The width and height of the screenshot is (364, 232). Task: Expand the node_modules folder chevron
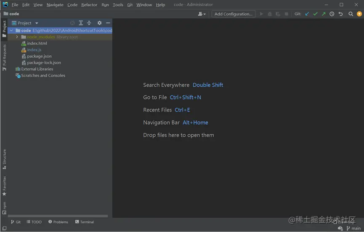pos(17,37)
